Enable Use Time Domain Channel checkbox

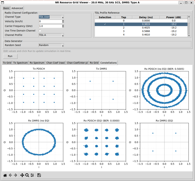pos(40,31)
